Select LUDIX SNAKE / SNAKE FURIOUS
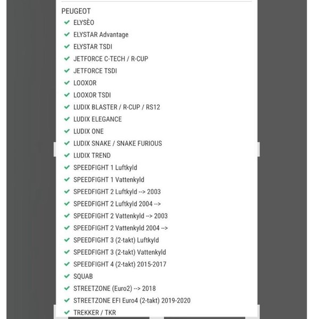Image resolution: width=319 pixels, height=319 pixels. [x=117, y=143]
